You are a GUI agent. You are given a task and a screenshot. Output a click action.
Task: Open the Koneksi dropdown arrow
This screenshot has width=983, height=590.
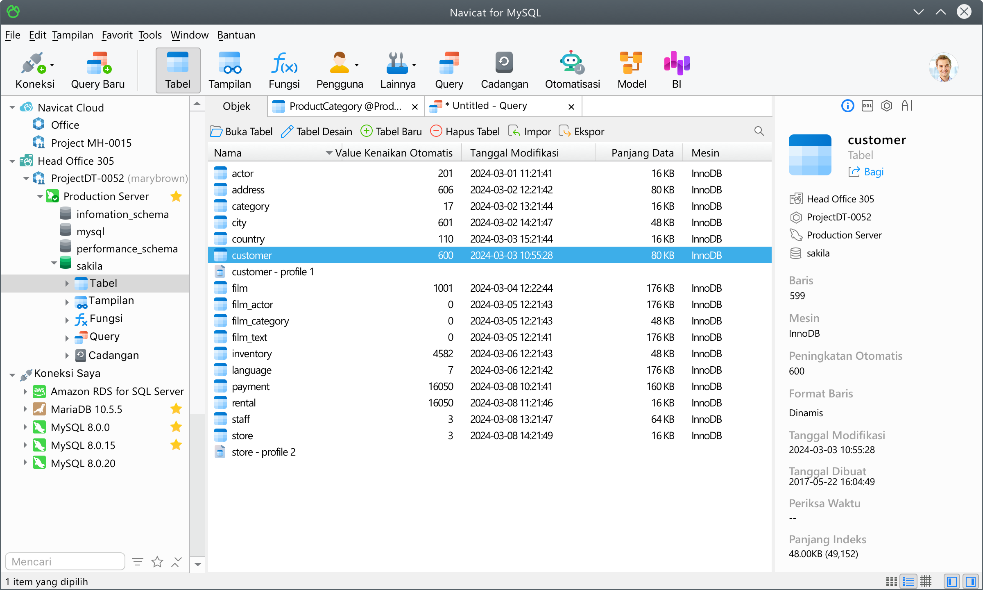(52, 65)
